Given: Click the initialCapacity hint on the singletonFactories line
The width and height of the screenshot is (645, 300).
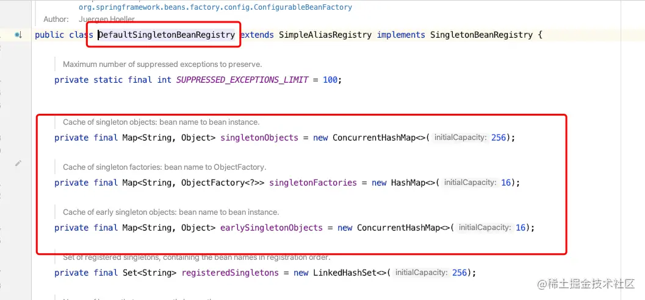Looking at the screenshot, I should 470,183.
